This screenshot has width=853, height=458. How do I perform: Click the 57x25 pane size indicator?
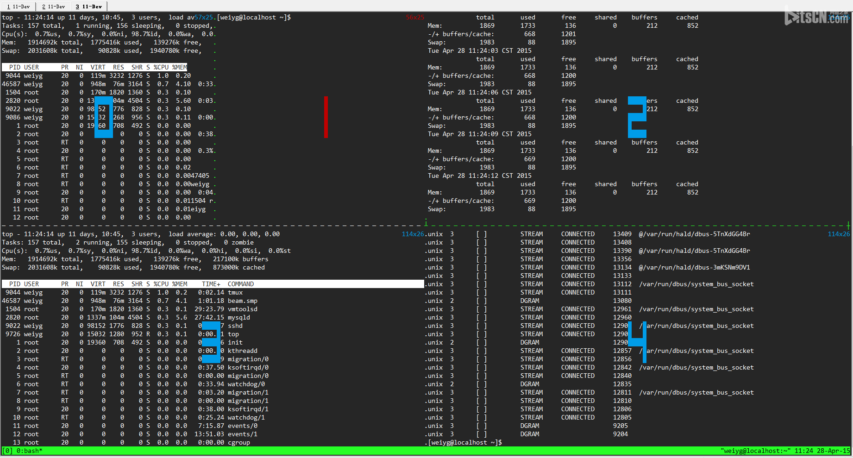(204, 18)
